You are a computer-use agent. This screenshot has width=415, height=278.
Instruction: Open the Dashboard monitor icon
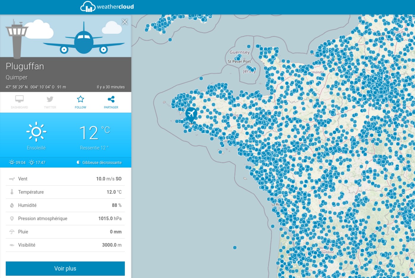point(20,99)
